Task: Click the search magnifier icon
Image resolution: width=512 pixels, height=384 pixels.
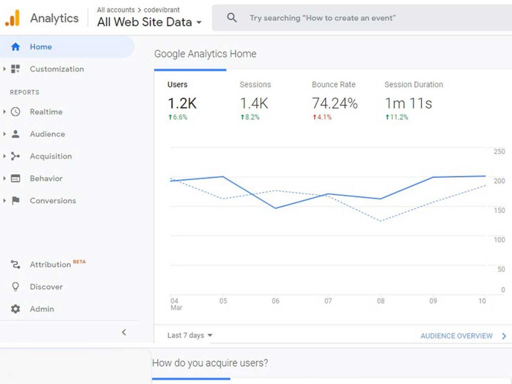Action: click(231, 17)
